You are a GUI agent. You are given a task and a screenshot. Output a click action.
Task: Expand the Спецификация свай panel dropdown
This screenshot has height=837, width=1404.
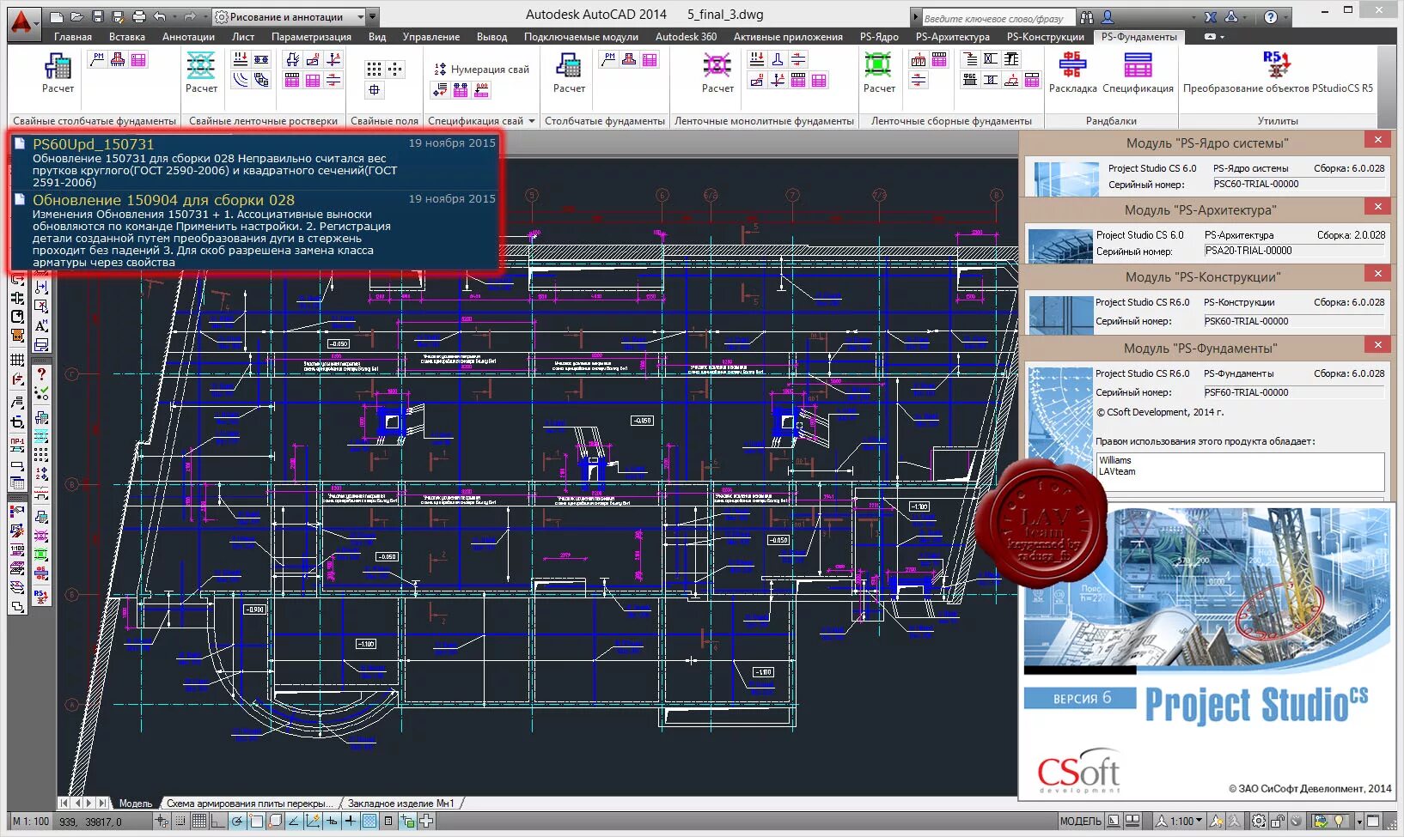tap(532, 121)
